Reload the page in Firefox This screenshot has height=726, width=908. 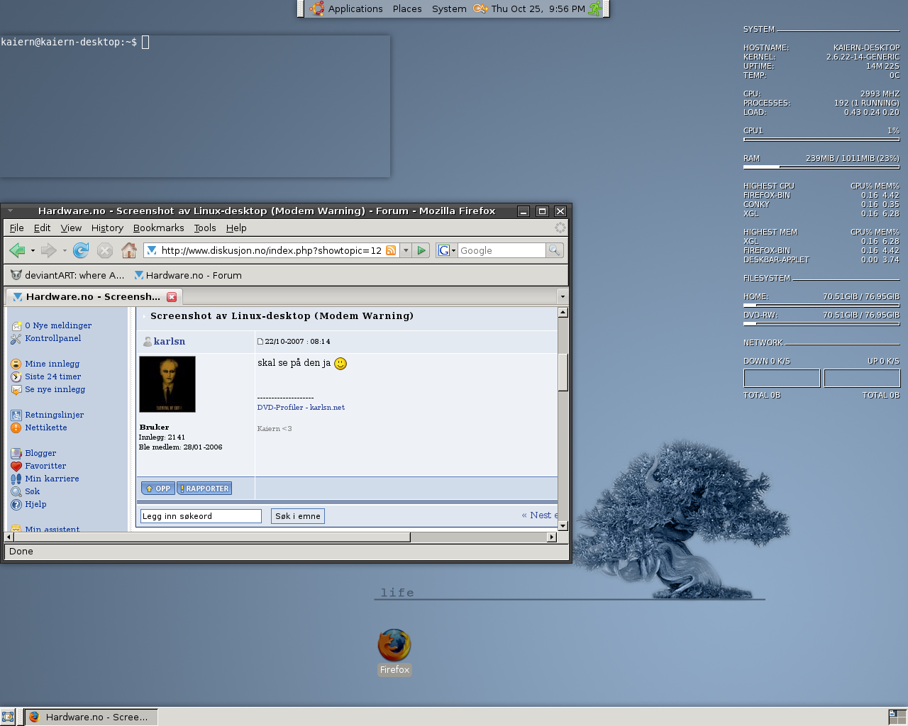(x=81, y=250)
